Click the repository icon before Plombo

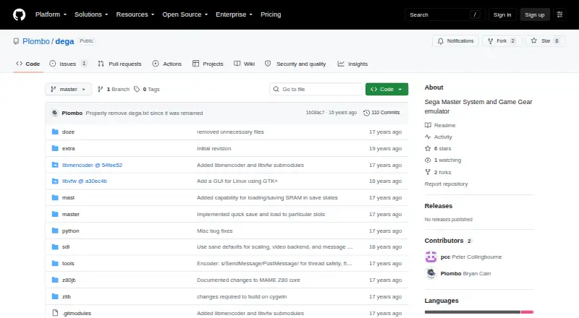(16, 41)
